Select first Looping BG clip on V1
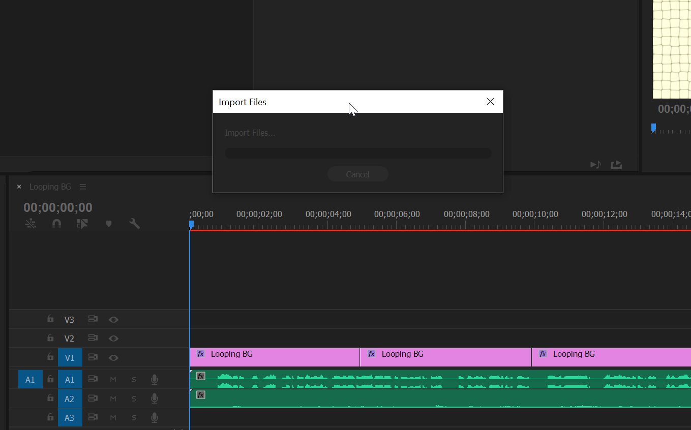 (x=275, y=357)
